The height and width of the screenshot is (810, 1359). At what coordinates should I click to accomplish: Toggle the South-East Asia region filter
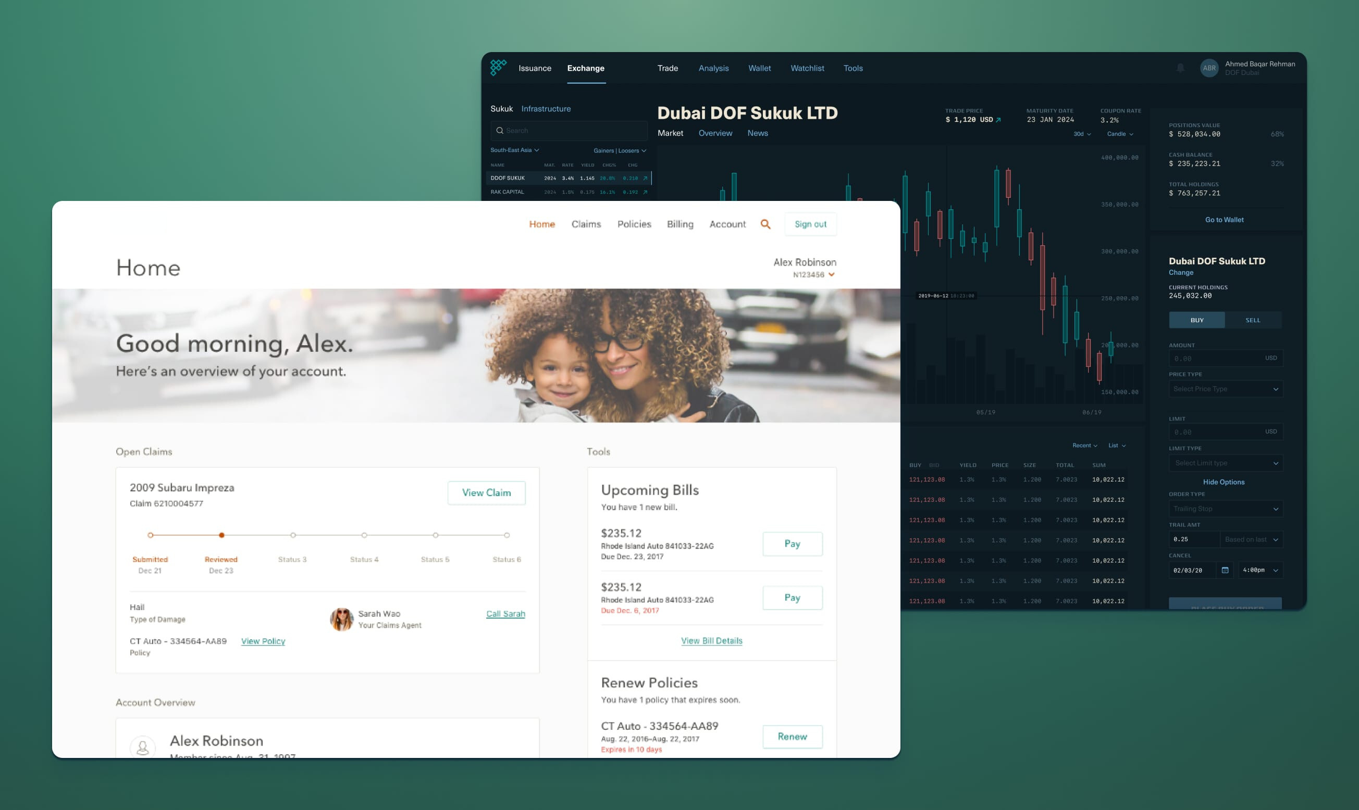514,150
